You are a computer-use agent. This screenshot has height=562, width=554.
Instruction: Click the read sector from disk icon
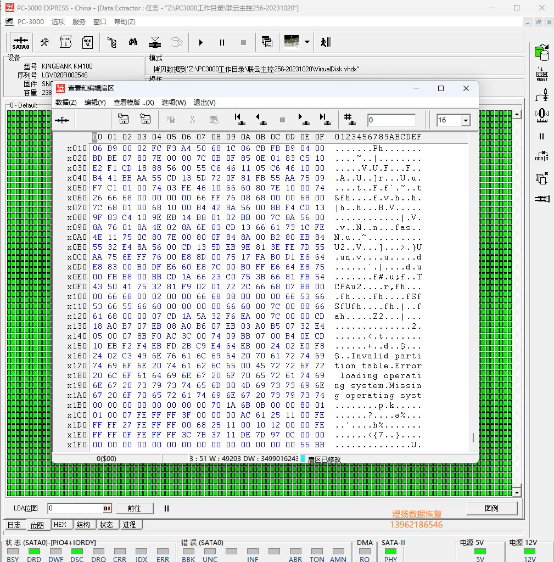click(x=124, y=119)
